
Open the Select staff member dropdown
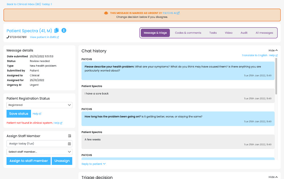(x=39, y=152)
